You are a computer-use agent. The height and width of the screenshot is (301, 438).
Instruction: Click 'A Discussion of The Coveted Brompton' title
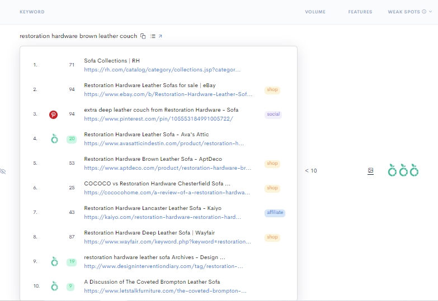coord(152,282)
